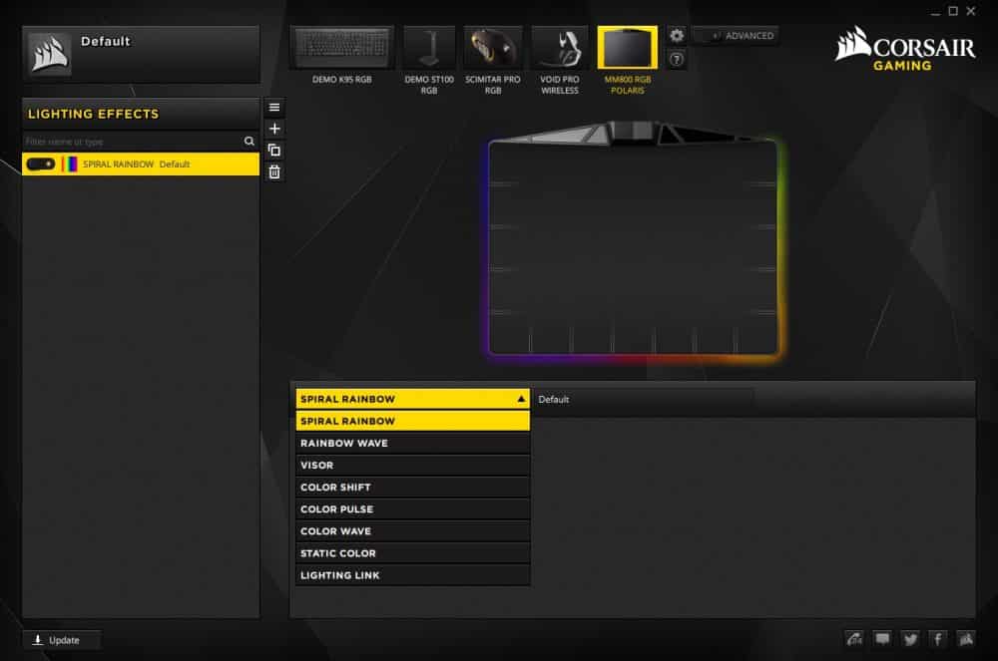The height and width of the screenshot is (661, 998).
Task: Toggle the Spiral Rainbow effect on/off switch
Action: pyautogui.click(x=41, y=164)
